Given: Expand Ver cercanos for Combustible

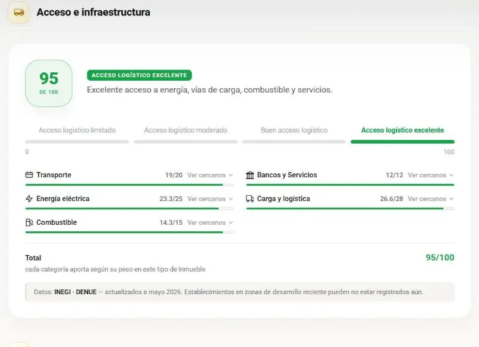Looking at the screenshot, I should [x=210, y=222].
